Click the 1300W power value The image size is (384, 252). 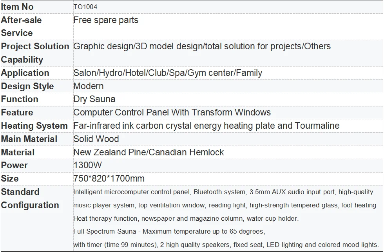click(x=87, y=166)
